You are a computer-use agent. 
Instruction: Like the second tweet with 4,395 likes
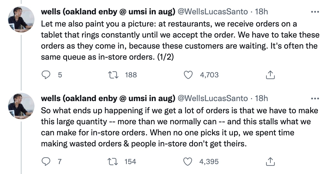tap(187, 162)
